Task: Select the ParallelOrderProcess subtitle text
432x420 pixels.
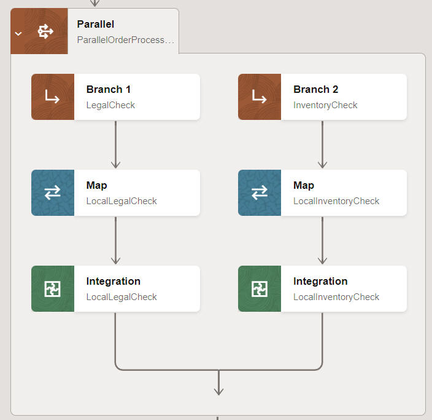Action: 125,40
